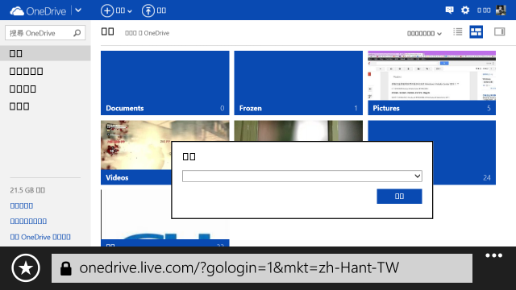The width and height of the screenshot is (516, 290).
Task: Click the user name beside the avatar
Action: point(484,10)
